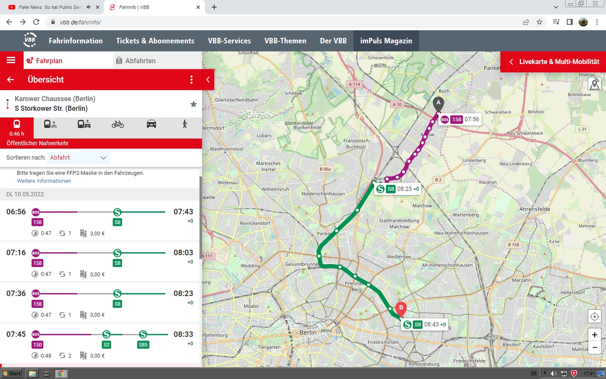The height and width of the screenshot is (379, 606).
Task: Switch to the Abfahrten tab
Action: [x=157, y=61]
